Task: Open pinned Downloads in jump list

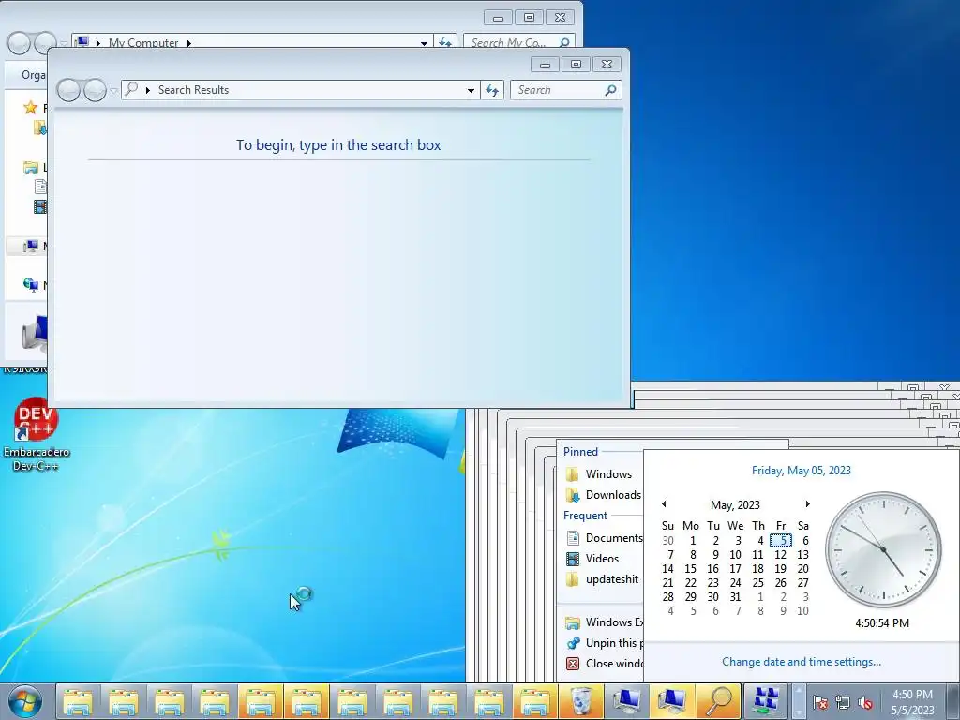Action: click(x=603, y=495)
